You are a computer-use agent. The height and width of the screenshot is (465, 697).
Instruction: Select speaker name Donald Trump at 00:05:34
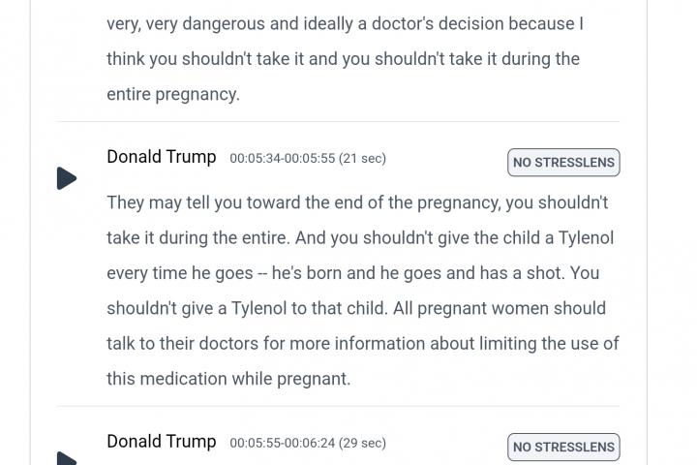pos(162,157)
